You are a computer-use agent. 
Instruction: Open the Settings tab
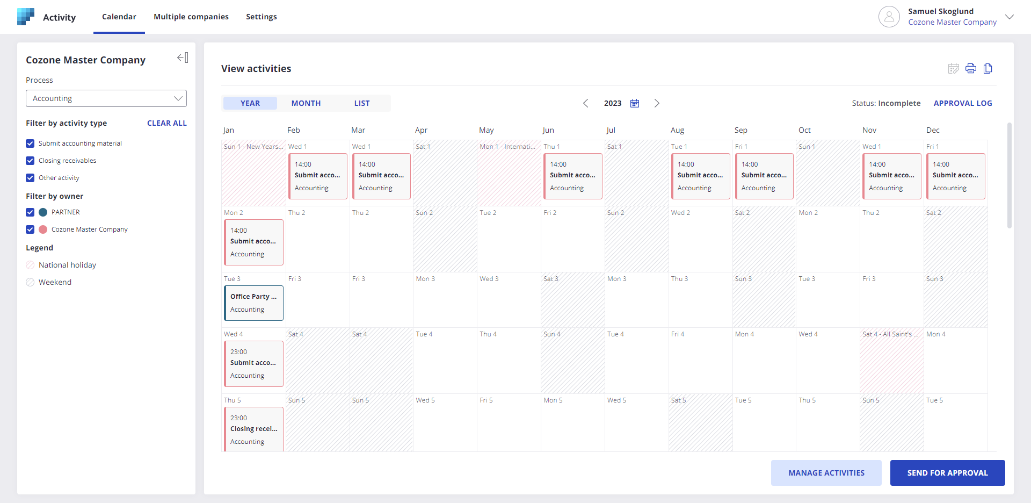pyautogui.click(x=262, y=17)
